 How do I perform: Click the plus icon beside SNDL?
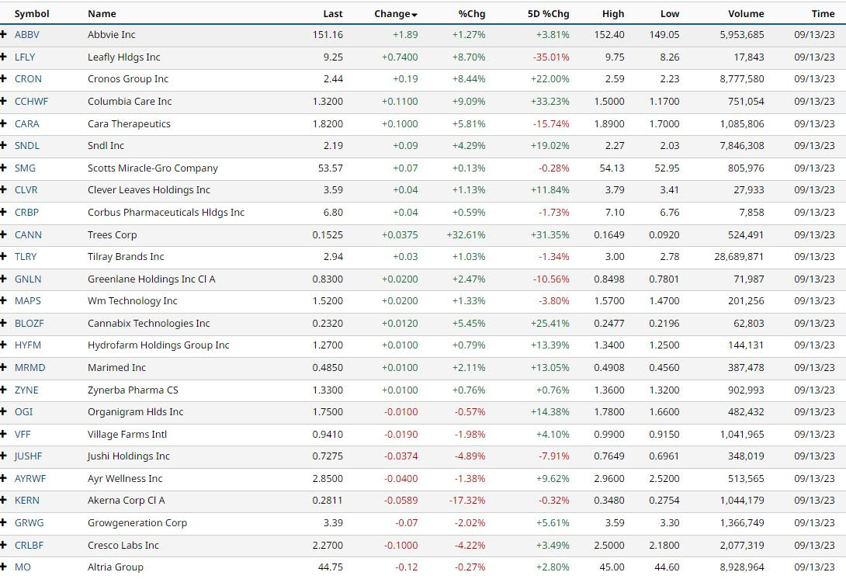(3, 145)
